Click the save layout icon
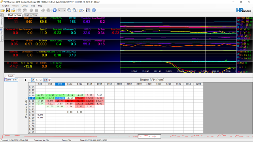Viewport: 253px width, 142px height. coord(88,10)
